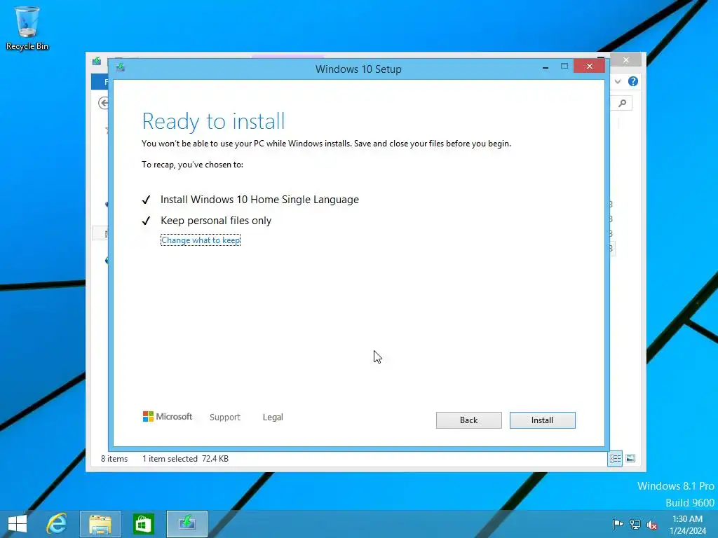Launch Internet Explorer from taskbar
Image resolution: width=718 pixels, height=538 pixels.
point(57,524)
